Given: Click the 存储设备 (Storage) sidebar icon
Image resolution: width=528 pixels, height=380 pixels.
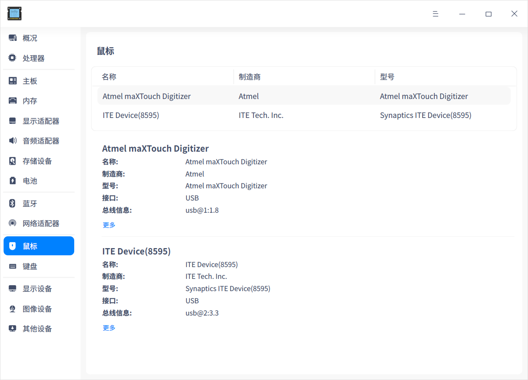Looking at the screenshot, I should [x=12, y=161].
